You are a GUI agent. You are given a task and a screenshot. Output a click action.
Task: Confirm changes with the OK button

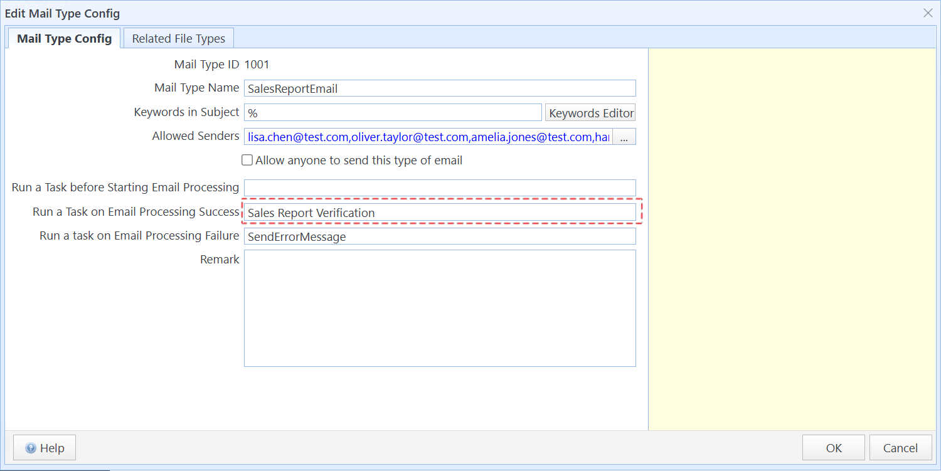[x=833, y=447]
